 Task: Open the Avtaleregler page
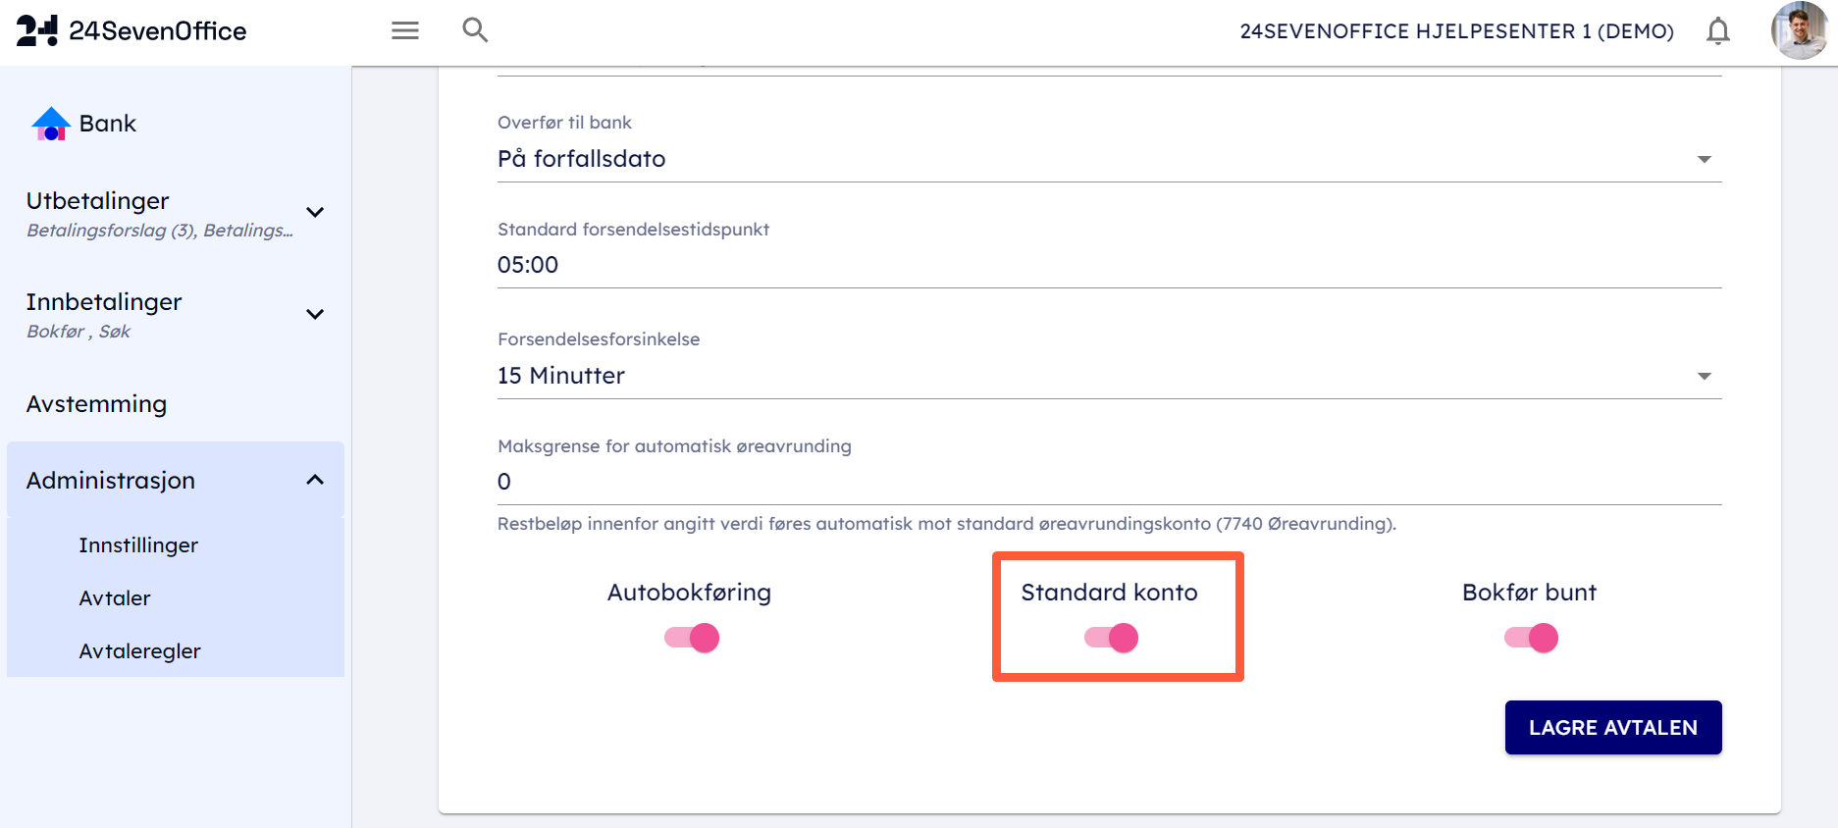139,651
